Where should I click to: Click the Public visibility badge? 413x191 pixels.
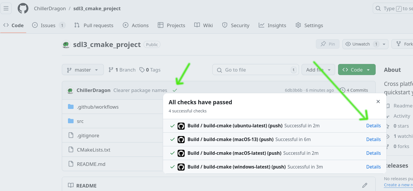[x=152, y=45]
